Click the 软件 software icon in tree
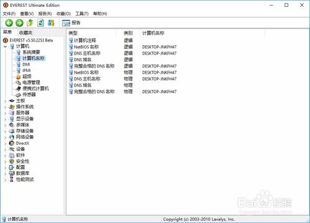The height and width of the screenshot is (223, 310). point(12,155)
